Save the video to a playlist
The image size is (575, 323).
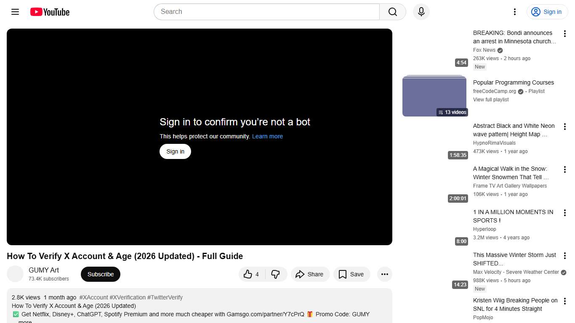pos(351,274)
